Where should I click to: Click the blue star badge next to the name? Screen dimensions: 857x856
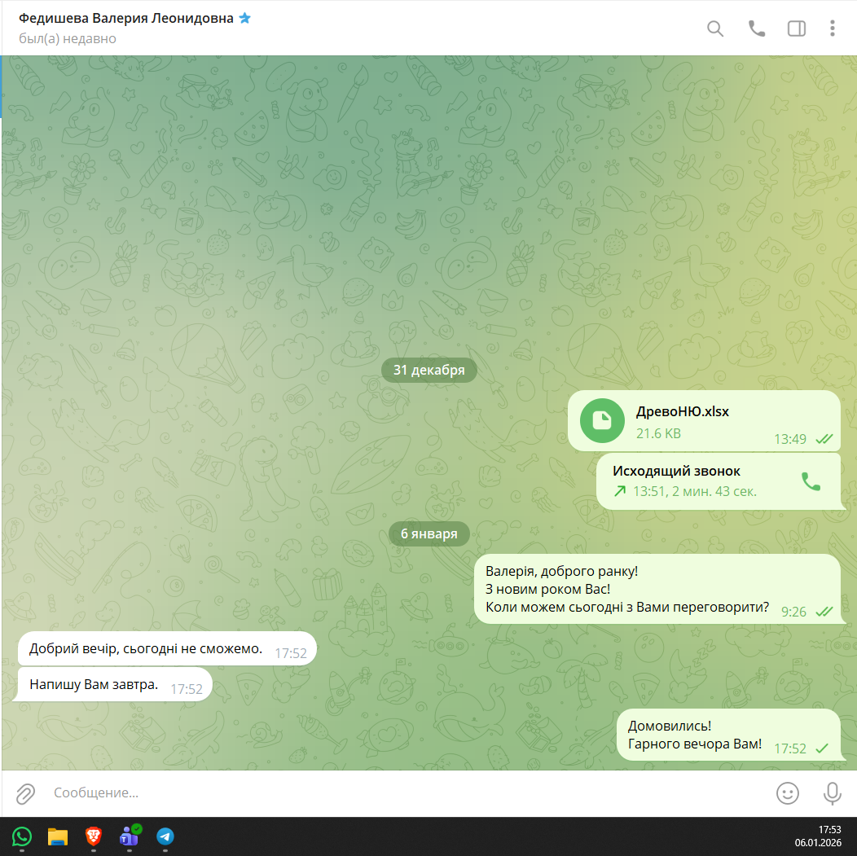[245, 18]
